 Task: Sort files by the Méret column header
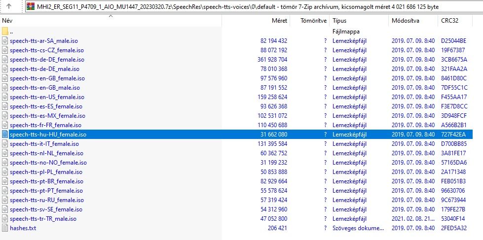pyautogui.click(x=279, y=21)
